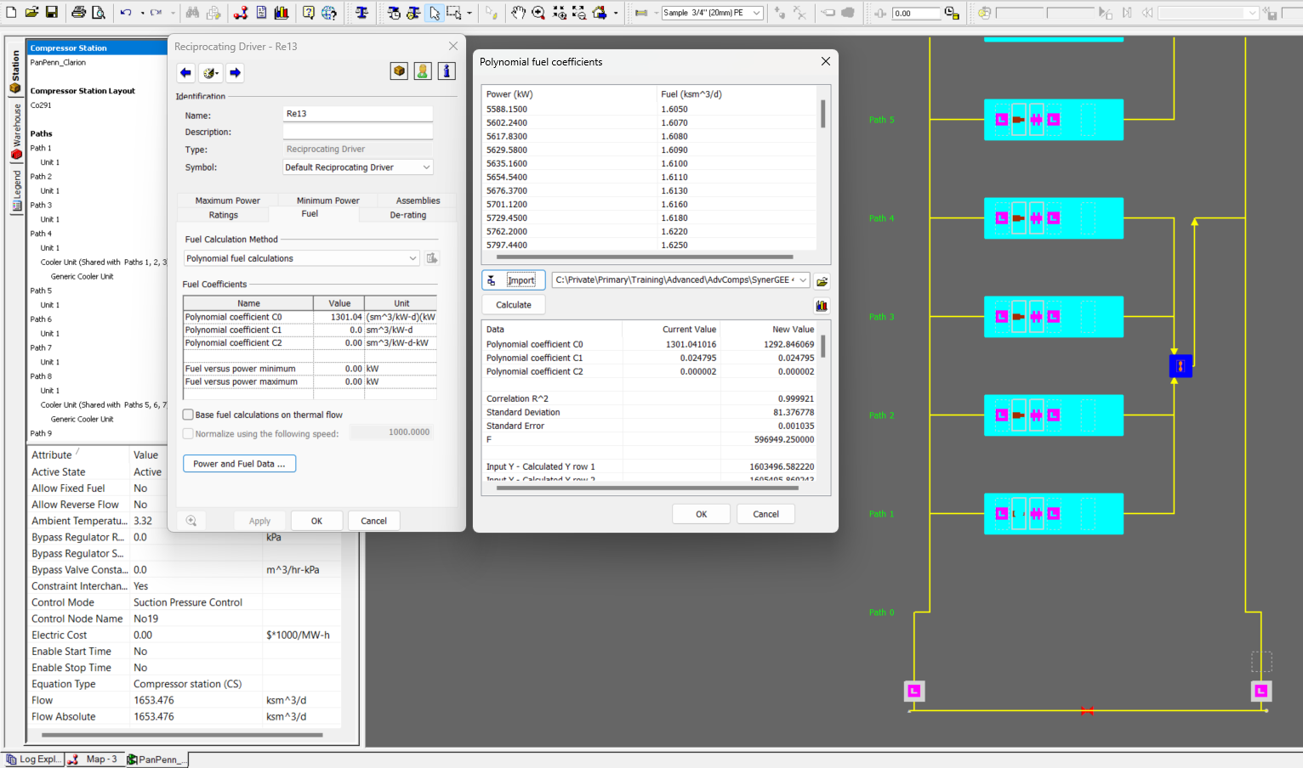Click the forward navigation arrow in the Re13 dialog
The width and height of the screenshot is (1303, 768).
coord(235,73)
